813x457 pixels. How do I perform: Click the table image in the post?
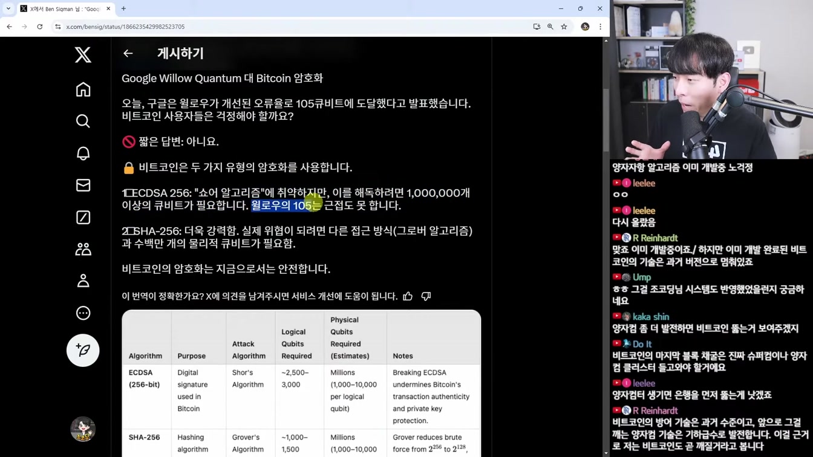[301, 384]
